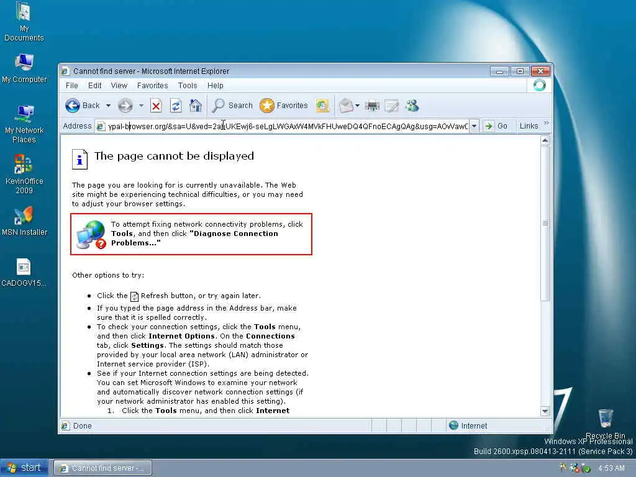Click the History toolbar icon
The width and height of the screenshot is (636, 477).
click(322, 106)
